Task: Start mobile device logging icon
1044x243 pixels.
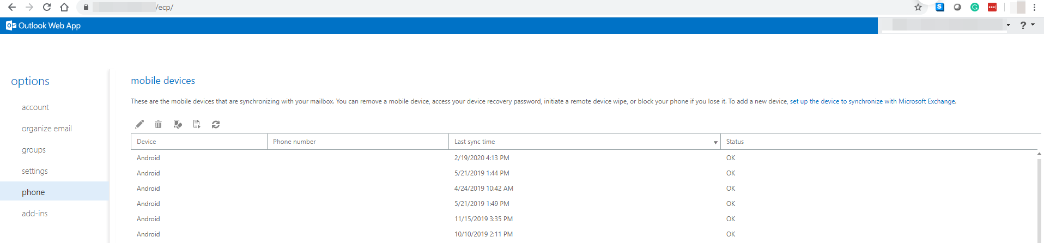Action: tap(197, 124)
